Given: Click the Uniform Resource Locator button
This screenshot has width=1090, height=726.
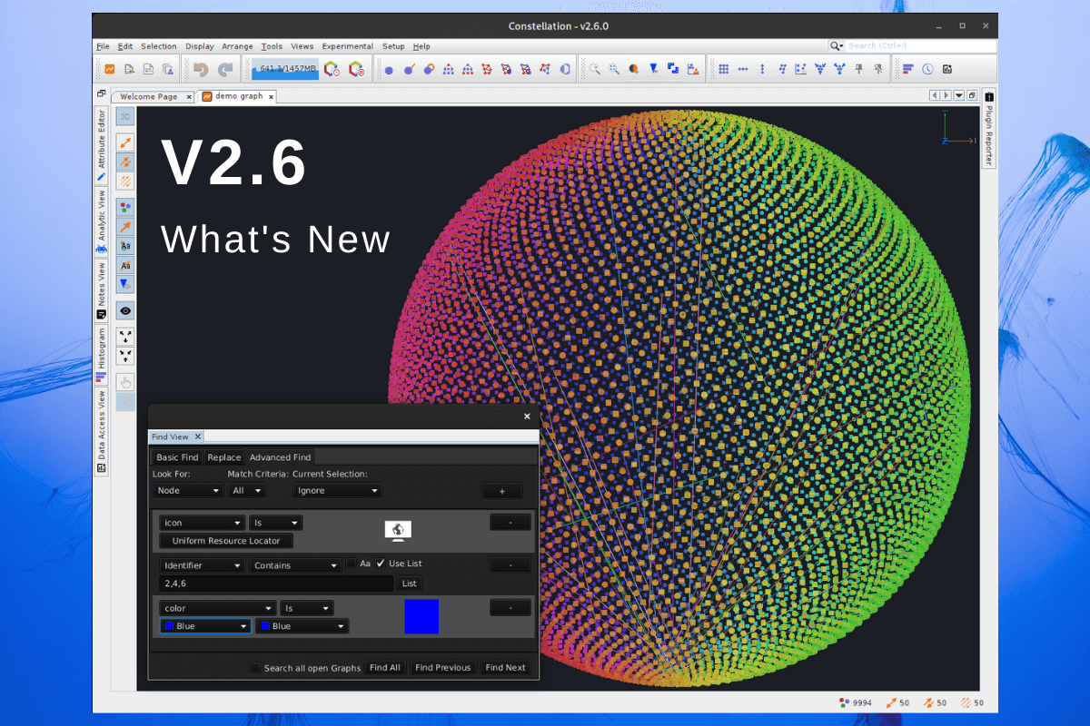Looking at the screenshot, I should tap(226, 541).
